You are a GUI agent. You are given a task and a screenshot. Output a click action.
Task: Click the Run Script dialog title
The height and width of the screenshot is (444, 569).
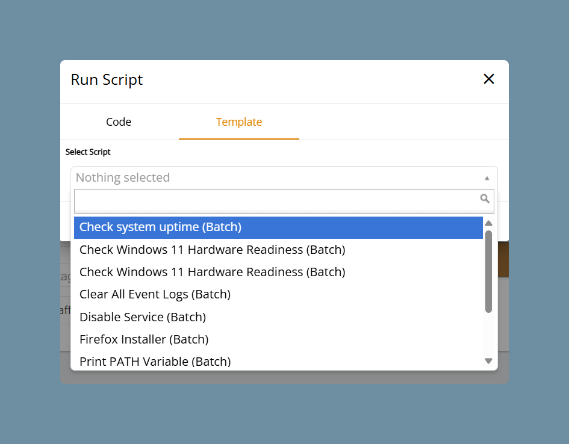pos(107,80)
